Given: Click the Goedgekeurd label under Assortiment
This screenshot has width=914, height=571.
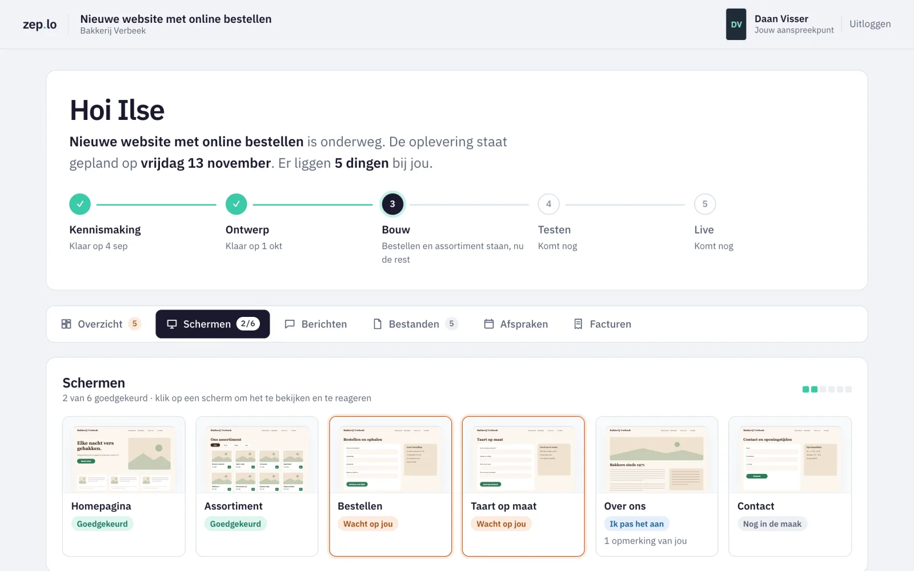Looking at the screenshot, I should point(235,524).
